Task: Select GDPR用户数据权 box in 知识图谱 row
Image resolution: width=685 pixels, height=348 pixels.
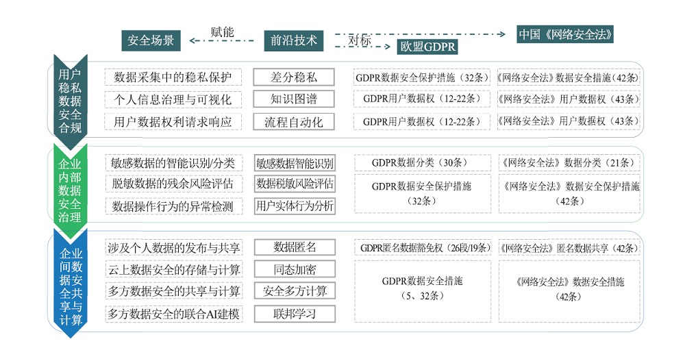Action: (x=422, y=99)
